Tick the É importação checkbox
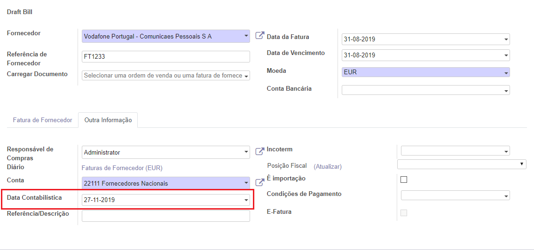534x250 pixels. coord(404,180)
